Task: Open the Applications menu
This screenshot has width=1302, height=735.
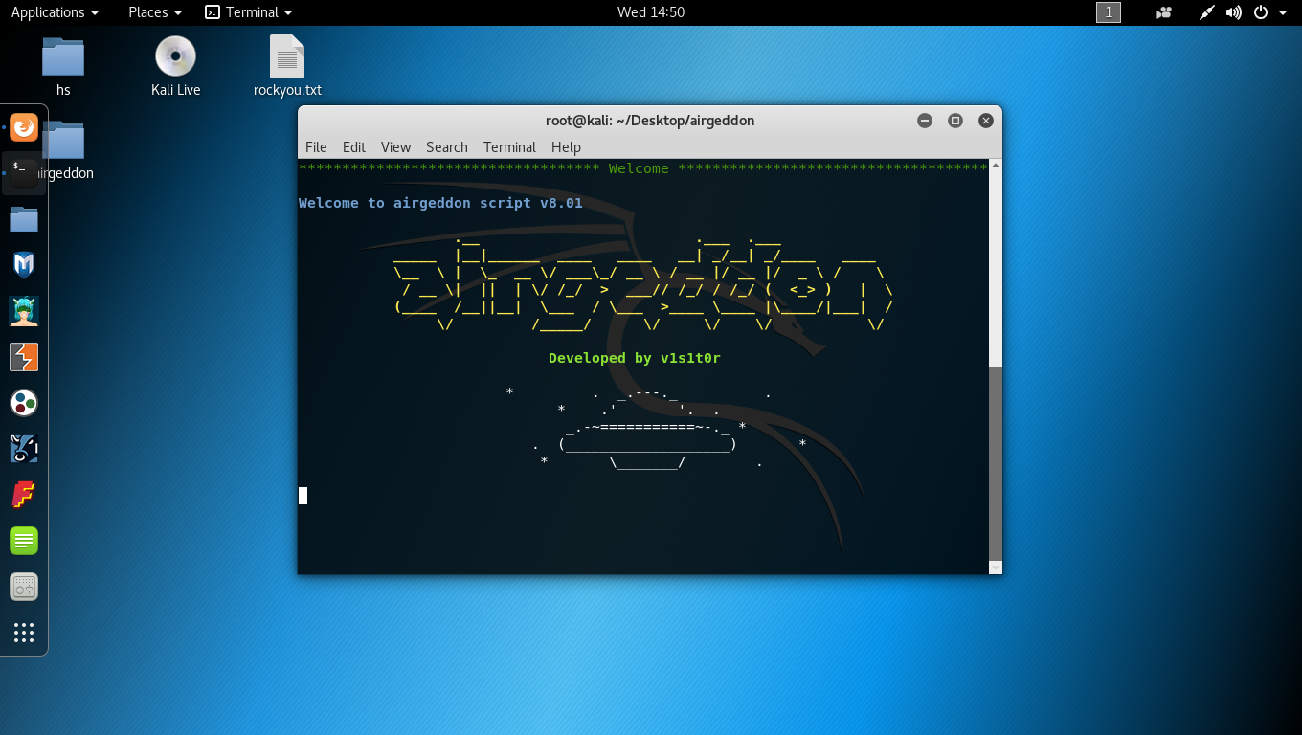Action: pyautogui.click(x=55, y=12)
